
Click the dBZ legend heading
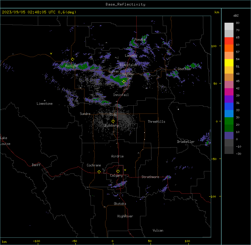236,15
